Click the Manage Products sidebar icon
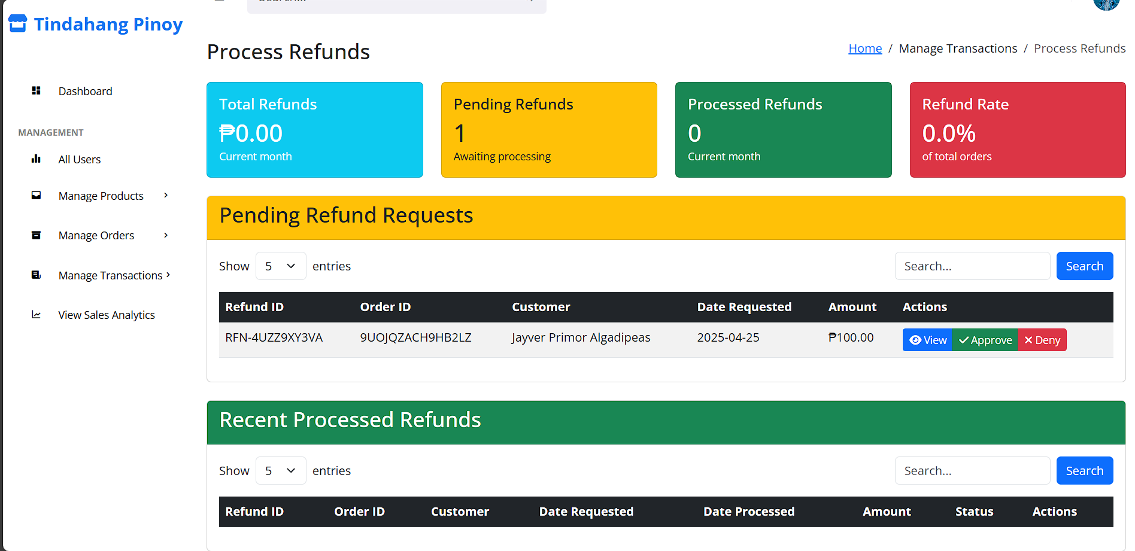This screenshot has width=1135, height=551. (x=36, y=196)
